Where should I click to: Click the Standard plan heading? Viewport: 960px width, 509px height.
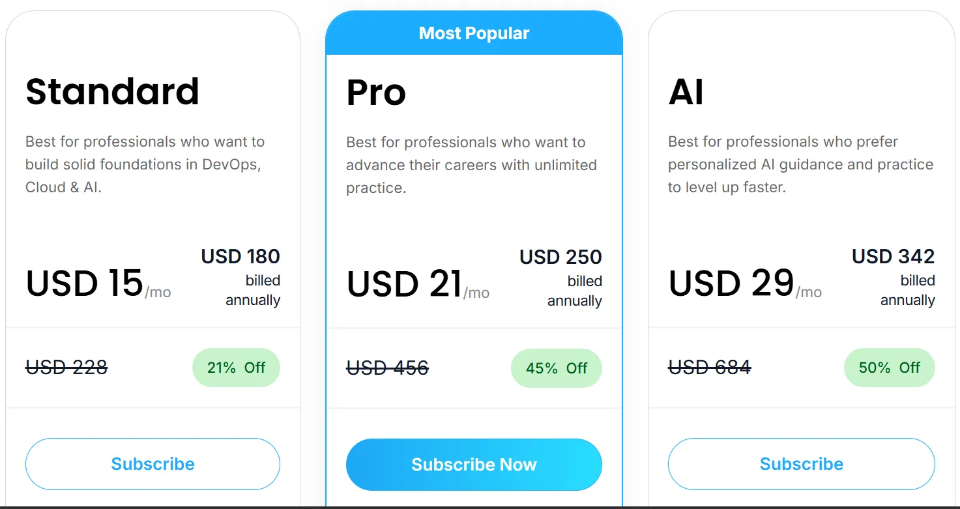pos(112,91)
